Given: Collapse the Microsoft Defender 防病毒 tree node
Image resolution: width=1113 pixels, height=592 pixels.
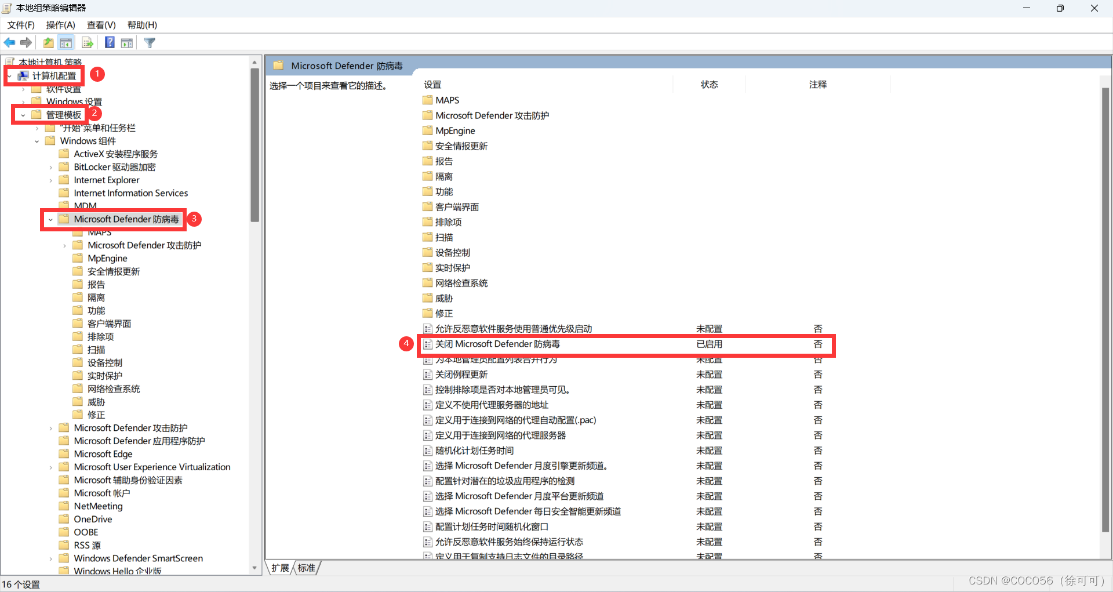Looking at the screenshot, I should (x=51, y=219).
